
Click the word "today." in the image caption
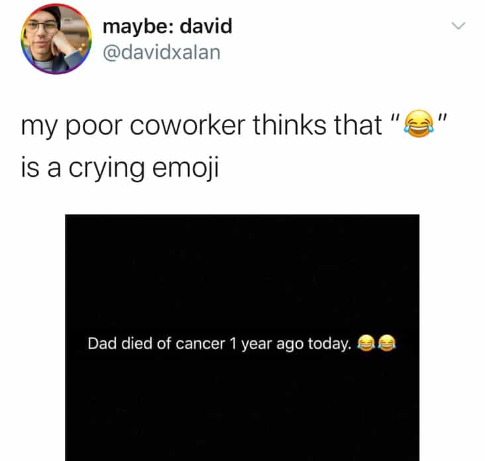click(329, 344)
